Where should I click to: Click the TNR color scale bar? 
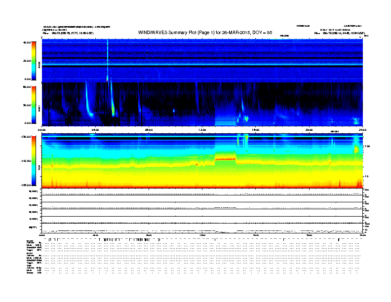coord(34,161)
